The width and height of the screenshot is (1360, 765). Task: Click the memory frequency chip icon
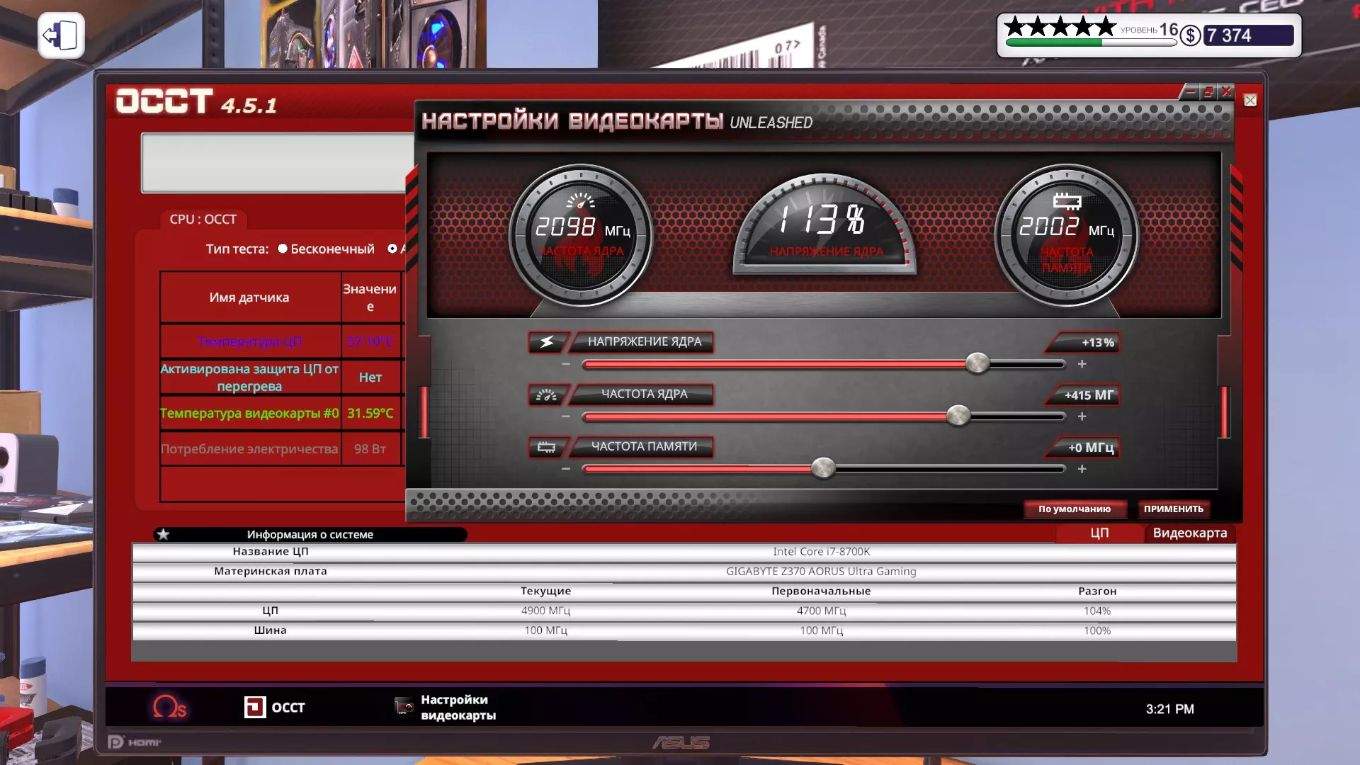coord(547,447)
